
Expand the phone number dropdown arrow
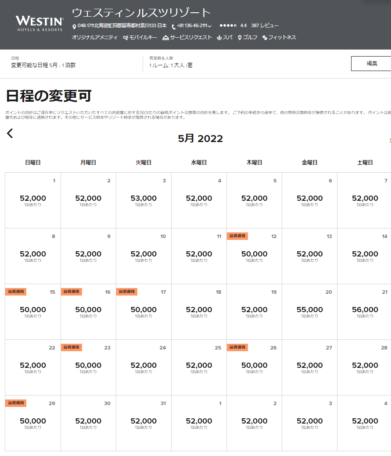pos(210,26)
